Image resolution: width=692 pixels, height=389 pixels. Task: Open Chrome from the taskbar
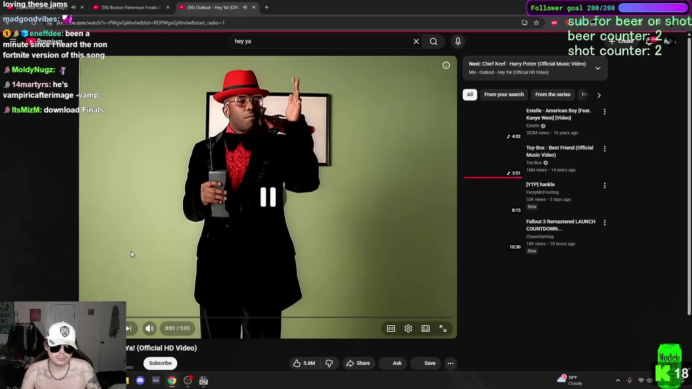[x=172, y=381]
